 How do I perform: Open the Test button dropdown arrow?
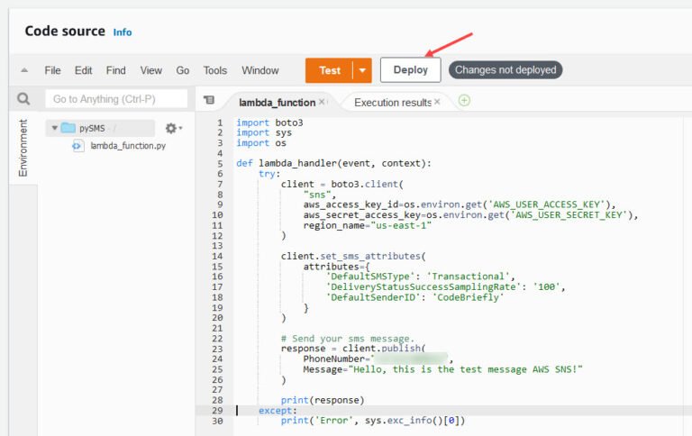(x=361, y=70)
